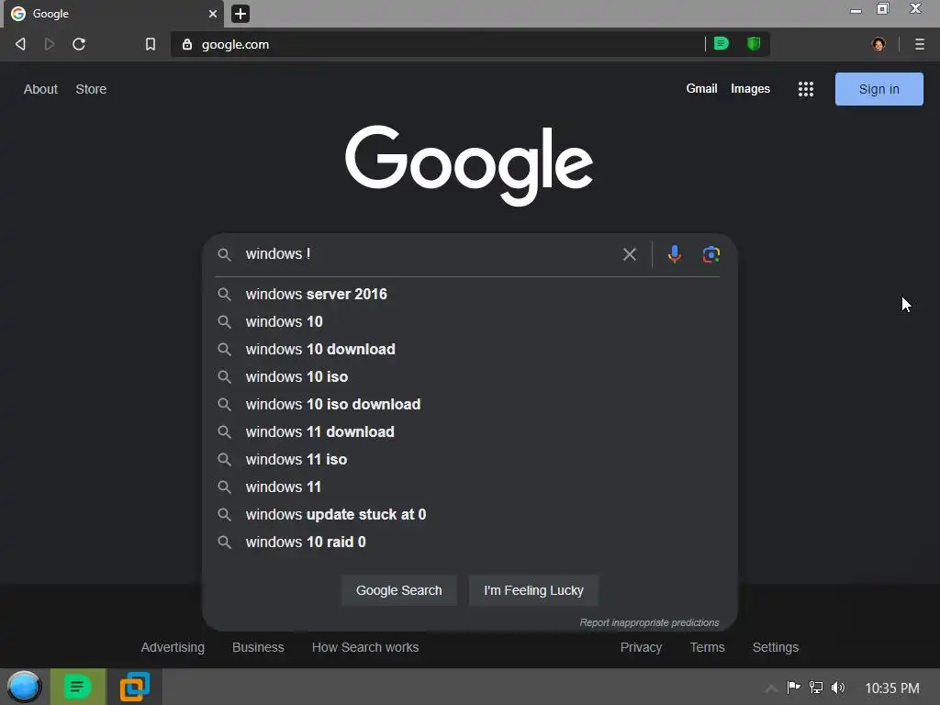The image size is (940, 705).
Task: Select the windows 10 iso suggestion
Action: click(469, 377)
